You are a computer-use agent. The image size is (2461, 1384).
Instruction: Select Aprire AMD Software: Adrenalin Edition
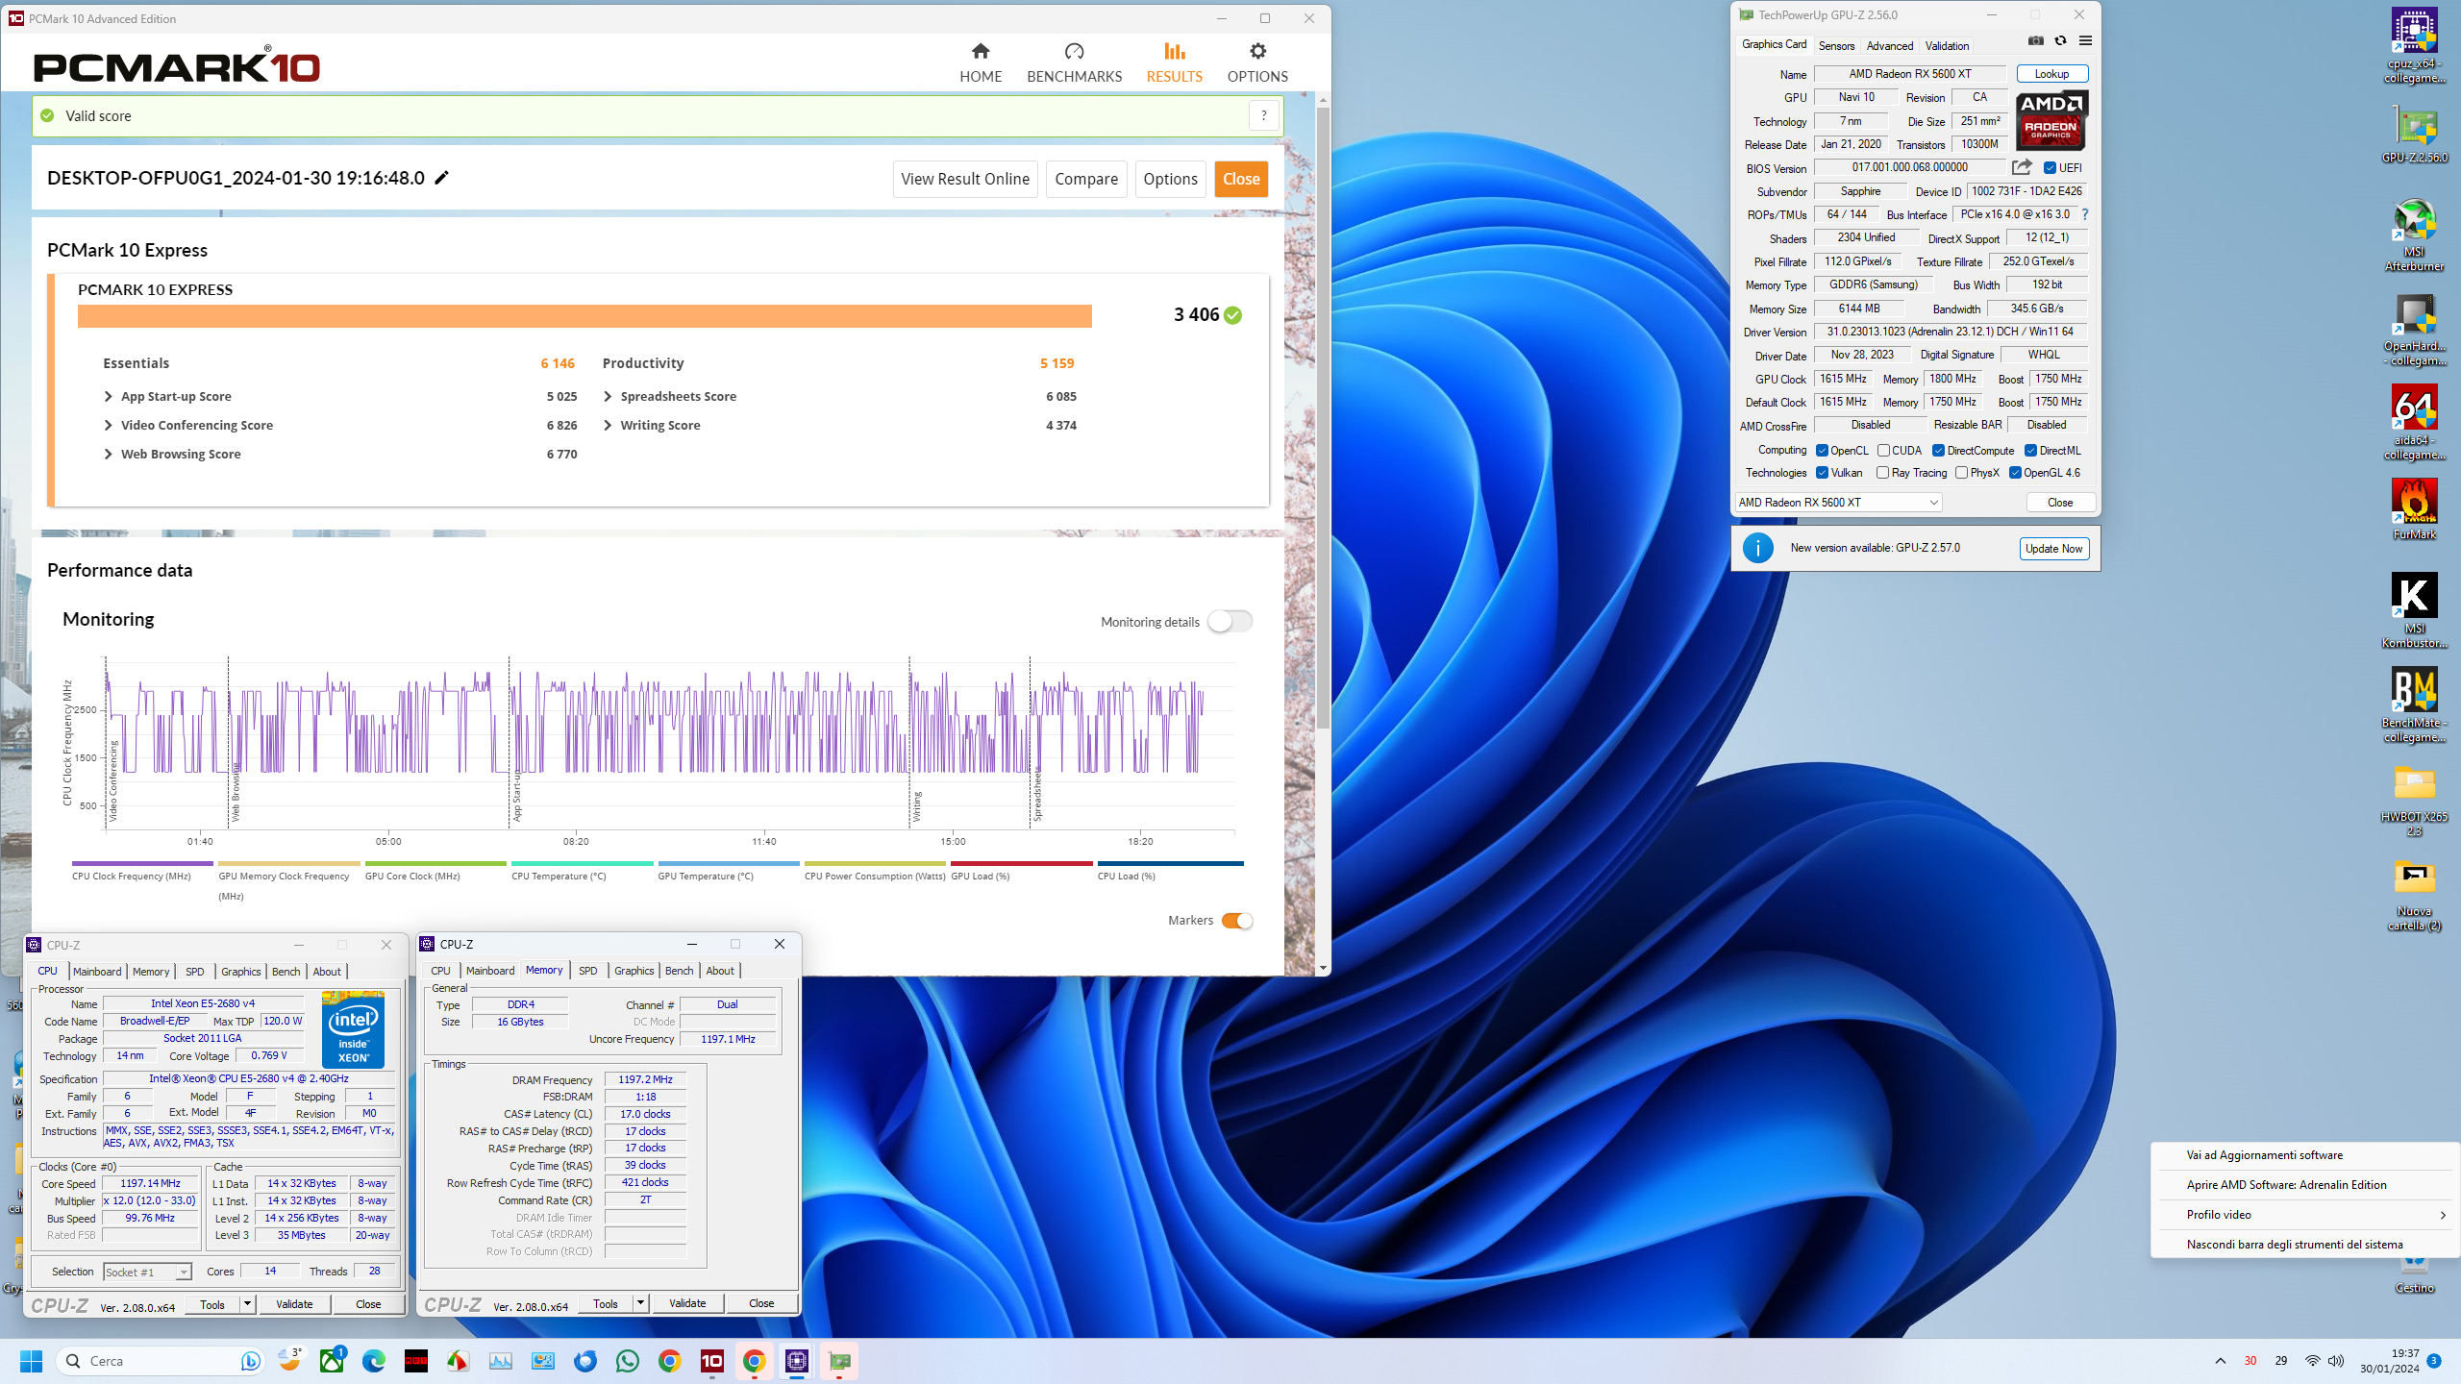tap(2286, 1185)
